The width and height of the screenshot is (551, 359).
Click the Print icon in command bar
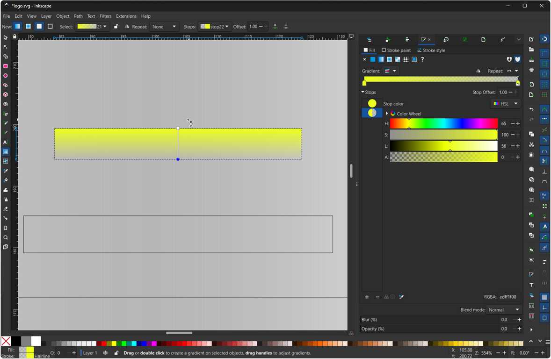point(531,70)
